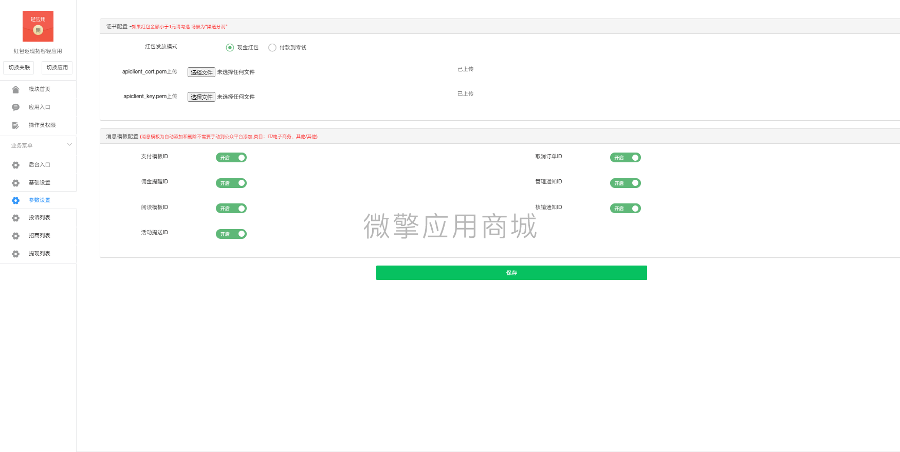Click the home icon beside 模块首页
This screenshot has width=900, height=452.
coord(15,89)
